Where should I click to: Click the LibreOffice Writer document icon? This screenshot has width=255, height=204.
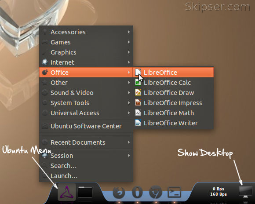click(x=138, y=123)
